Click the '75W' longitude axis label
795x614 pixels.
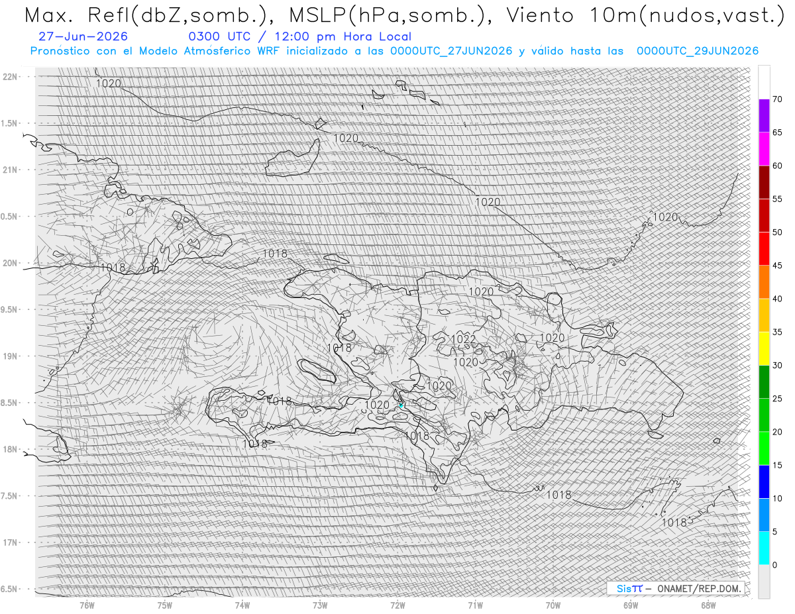(165, 605)
